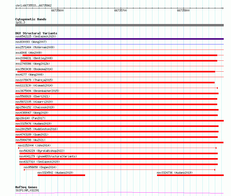This screenshot has width=231, height=196.
Task: Click the 66735700 ruler position label
Action: [x=120, y=10]
